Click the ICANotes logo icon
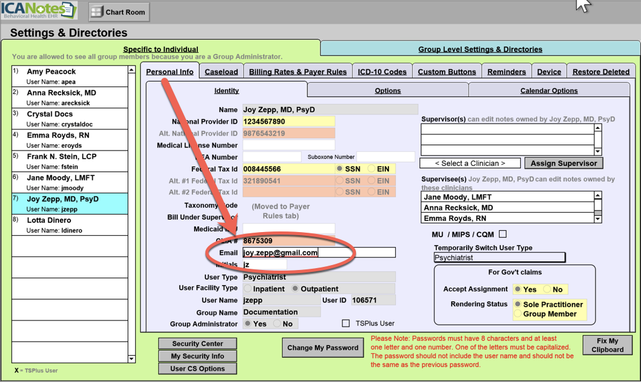641x382 pixels. (39, 11)
